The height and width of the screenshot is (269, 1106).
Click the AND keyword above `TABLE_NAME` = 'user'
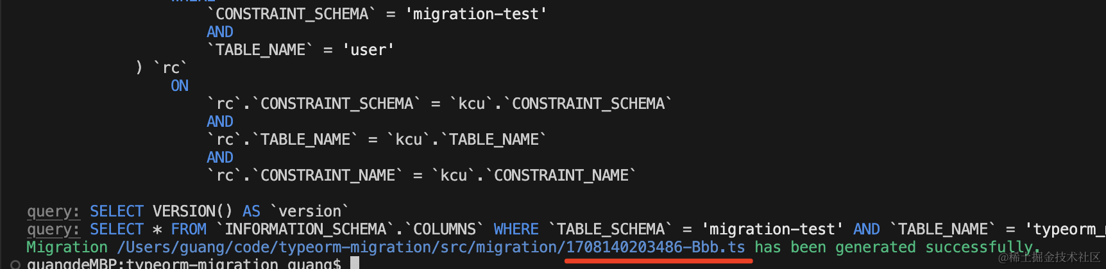(x=220, y=32)
